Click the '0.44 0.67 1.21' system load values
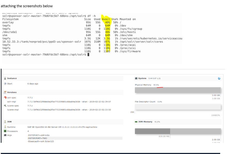The image size is (252, 154). click(154, 78)
